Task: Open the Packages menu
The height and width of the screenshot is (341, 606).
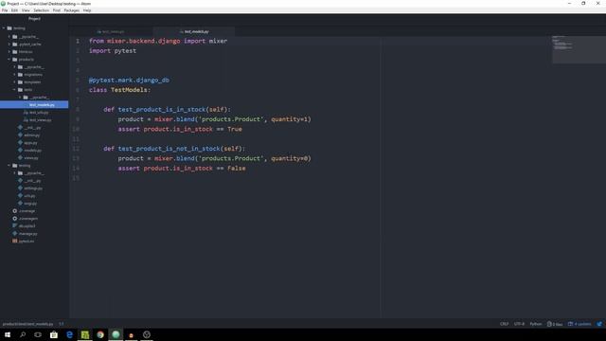Action: click(72, 10)
